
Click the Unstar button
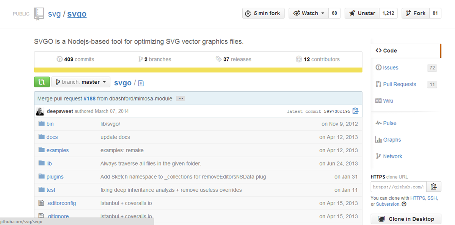tap(362, 13)
